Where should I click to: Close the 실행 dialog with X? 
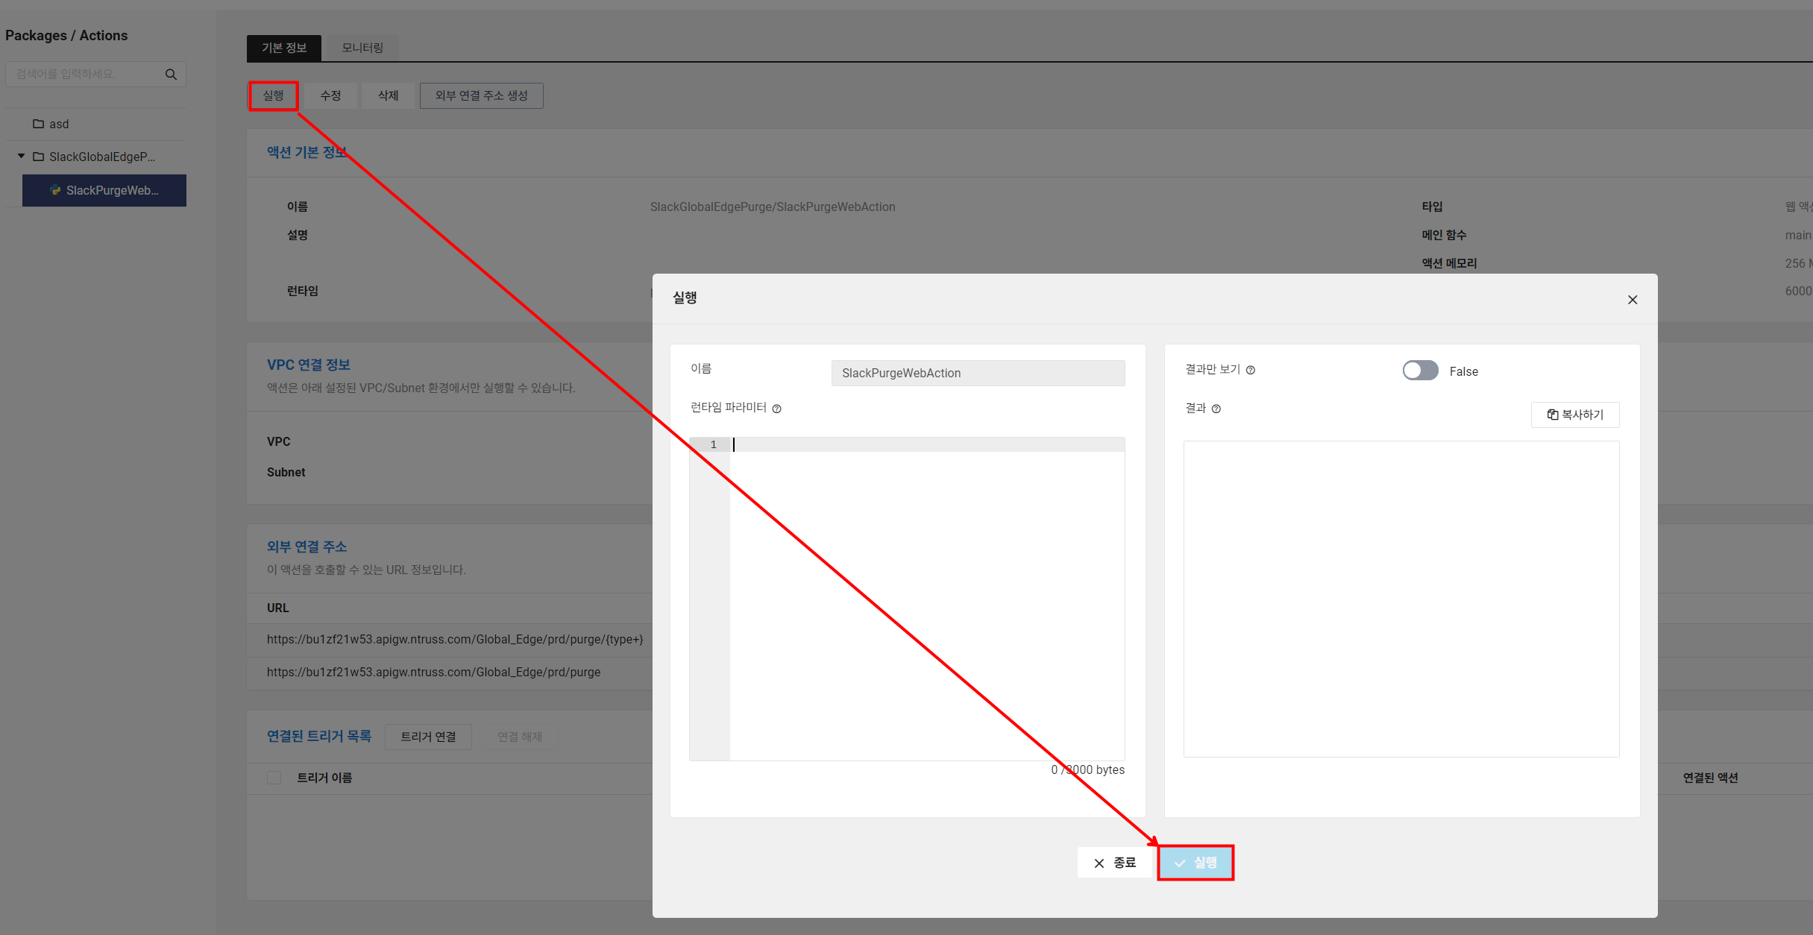[1633, 300]
